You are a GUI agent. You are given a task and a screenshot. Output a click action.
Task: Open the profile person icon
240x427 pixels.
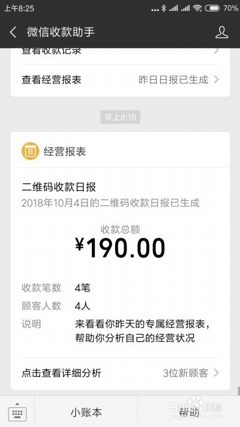tap(222, 32)
